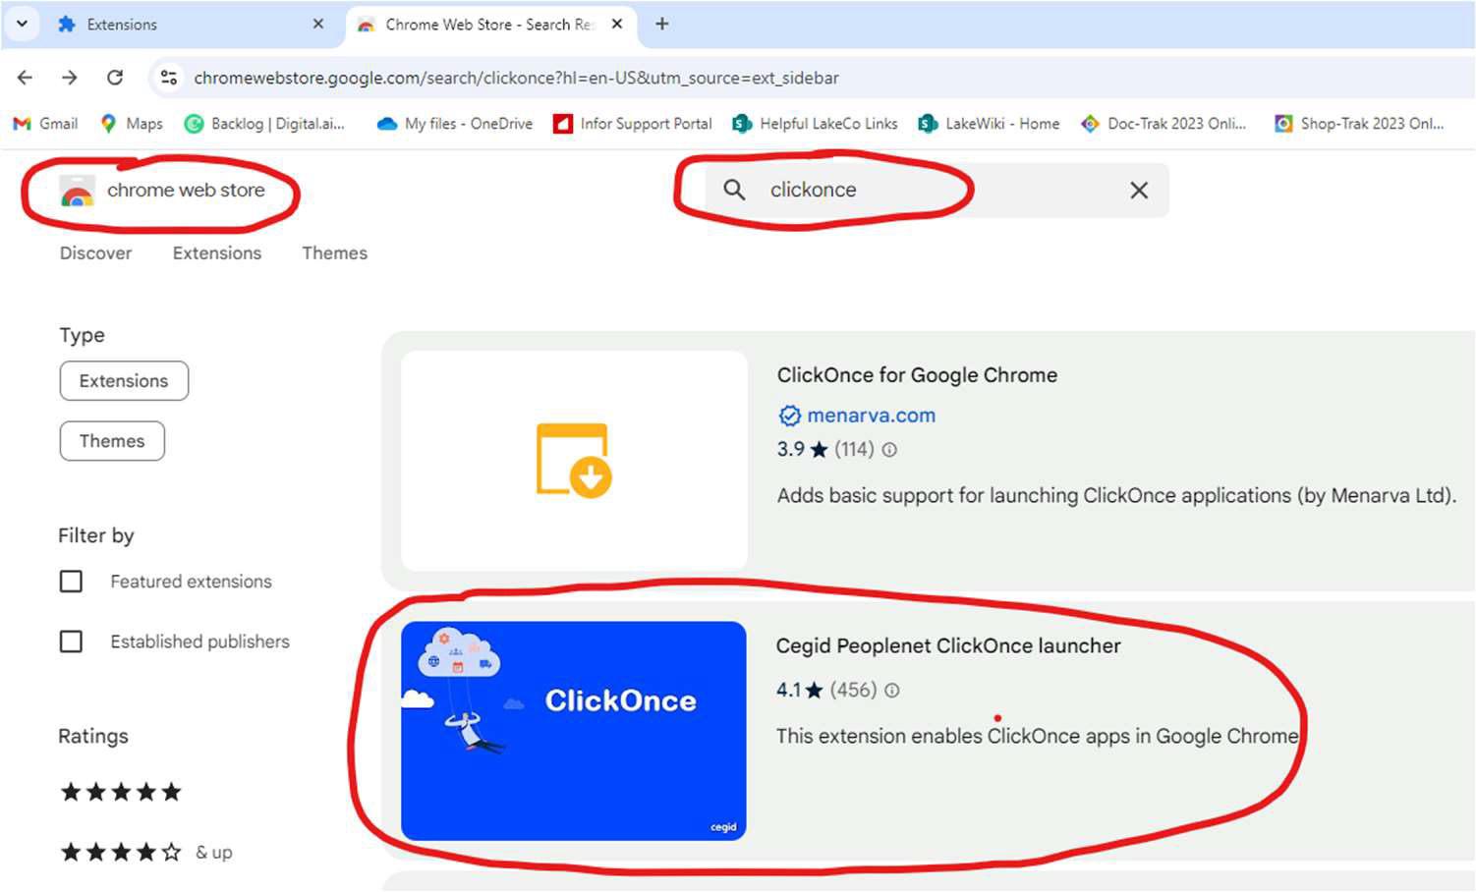This screenshot has width=1476, height=892.
Task: Click the Extensions type filter button
Action: 124,381
